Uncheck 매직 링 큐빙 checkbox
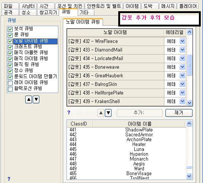 (10, 65)
